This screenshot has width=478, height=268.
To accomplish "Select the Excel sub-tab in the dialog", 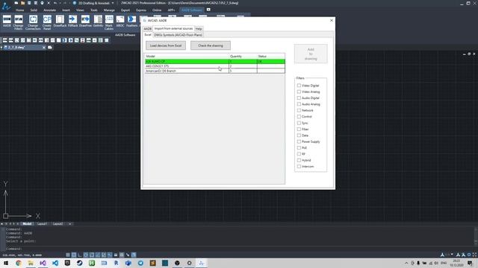I will [148, 35].
